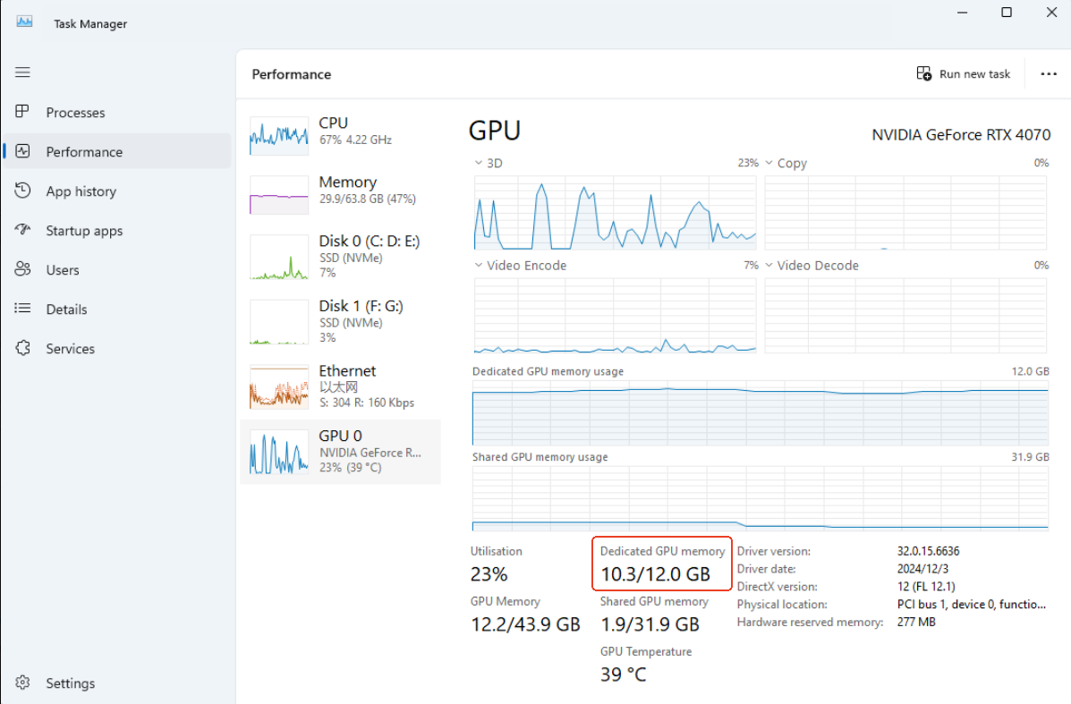Switch to the Details page
Viewport: 1071px width, 704px height.
pos(117,309)
